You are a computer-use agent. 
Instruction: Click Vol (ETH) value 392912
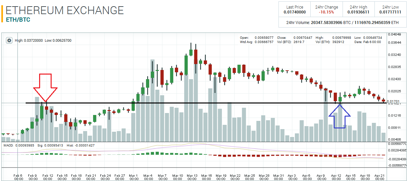338,42
